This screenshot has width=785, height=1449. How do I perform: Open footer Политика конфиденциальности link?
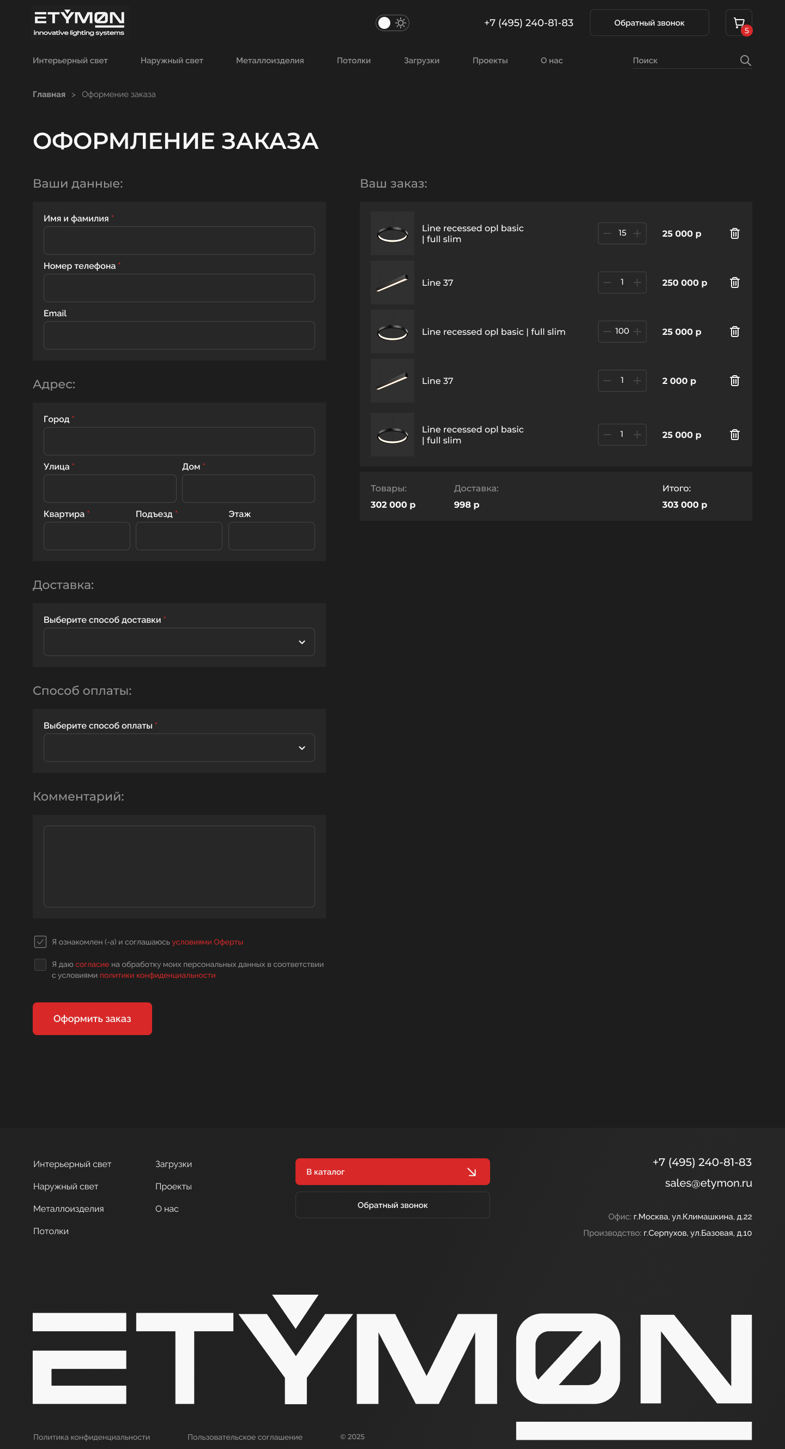[x=92, y=1436]
